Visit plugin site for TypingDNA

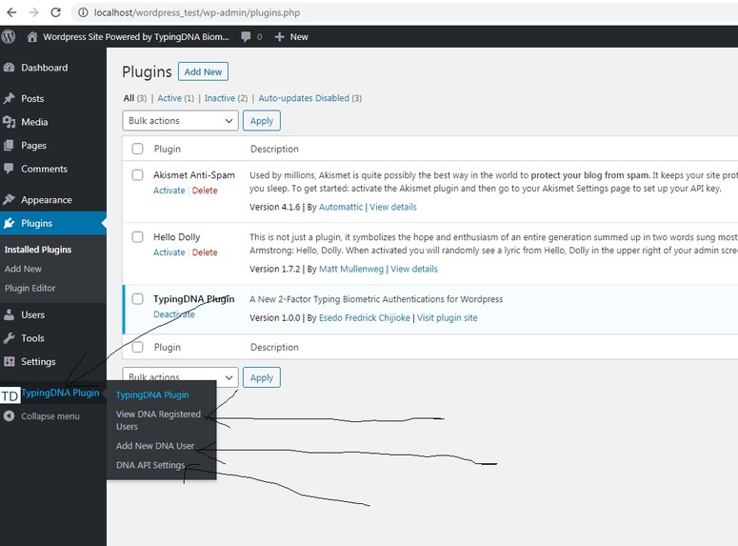[x=448, y=317]
